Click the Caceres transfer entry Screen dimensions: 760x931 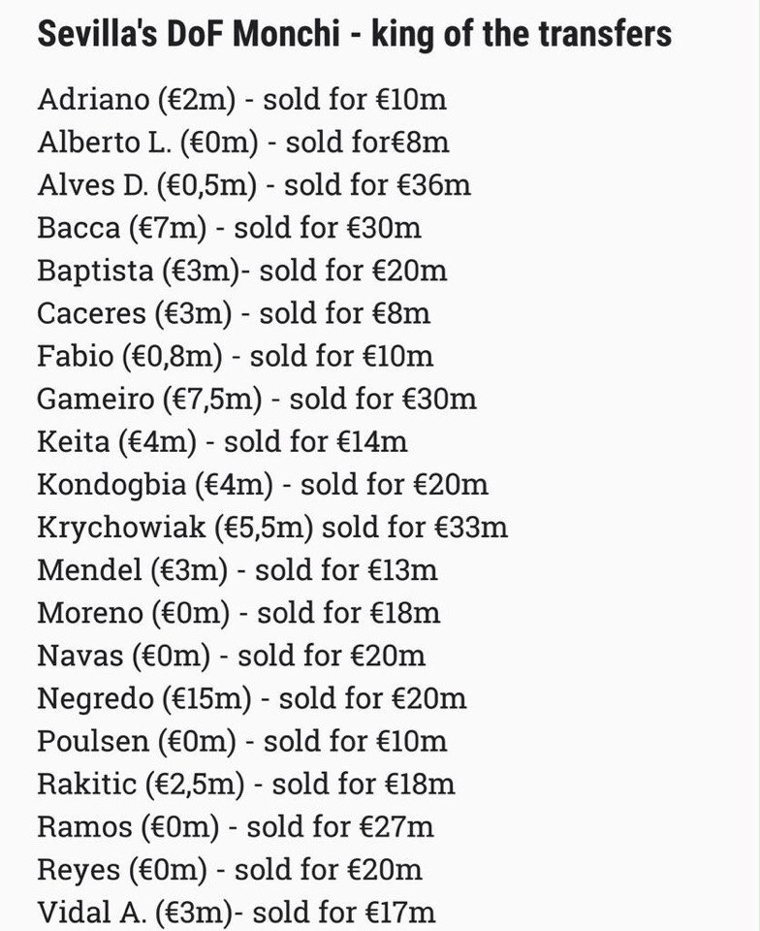[234, 313]
